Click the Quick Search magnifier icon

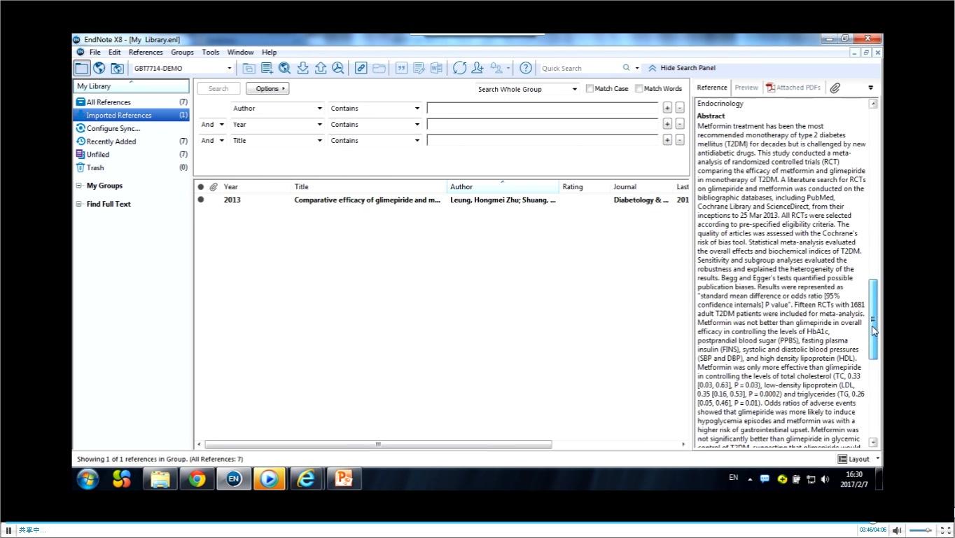coord(627,68)
